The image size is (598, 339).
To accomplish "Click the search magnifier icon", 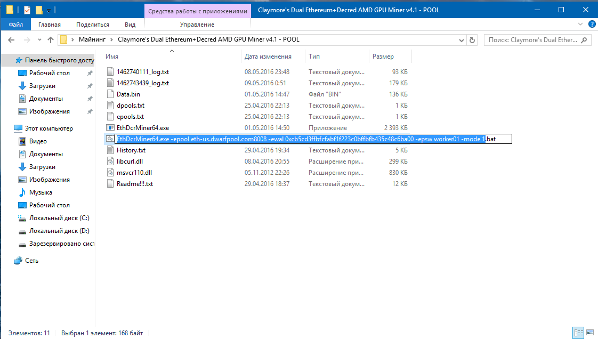I will 584,39.
